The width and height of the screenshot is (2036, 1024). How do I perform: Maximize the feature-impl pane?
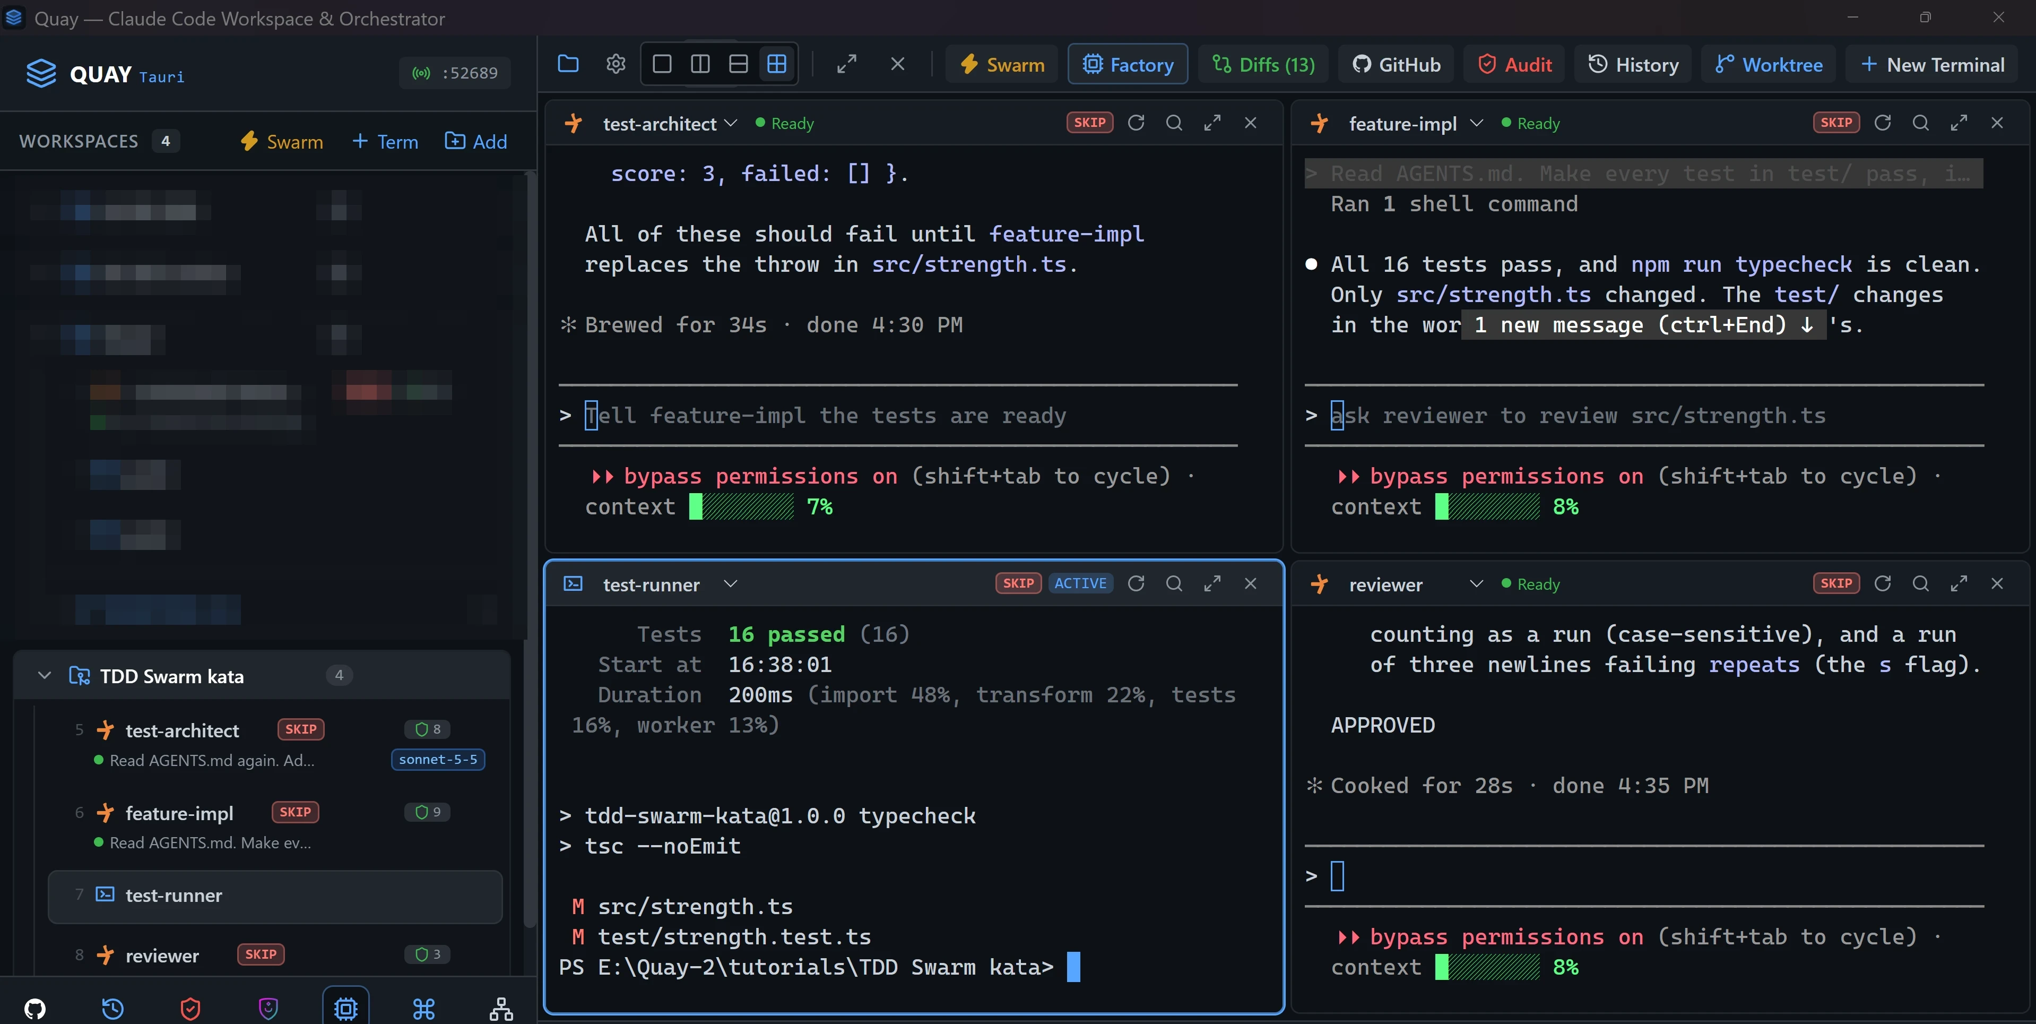(x=1959, y=123)
